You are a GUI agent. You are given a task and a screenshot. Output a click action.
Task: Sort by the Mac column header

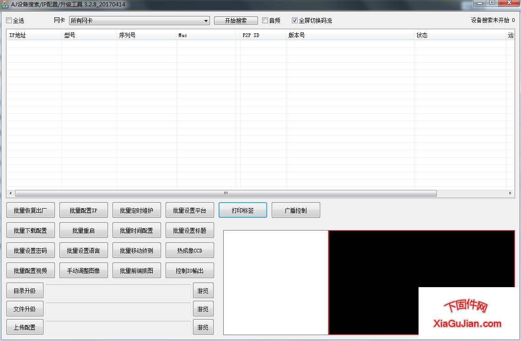point(206,35)
